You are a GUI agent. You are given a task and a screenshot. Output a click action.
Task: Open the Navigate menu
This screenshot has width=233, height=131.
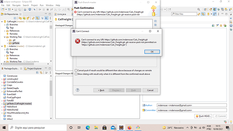16,5
